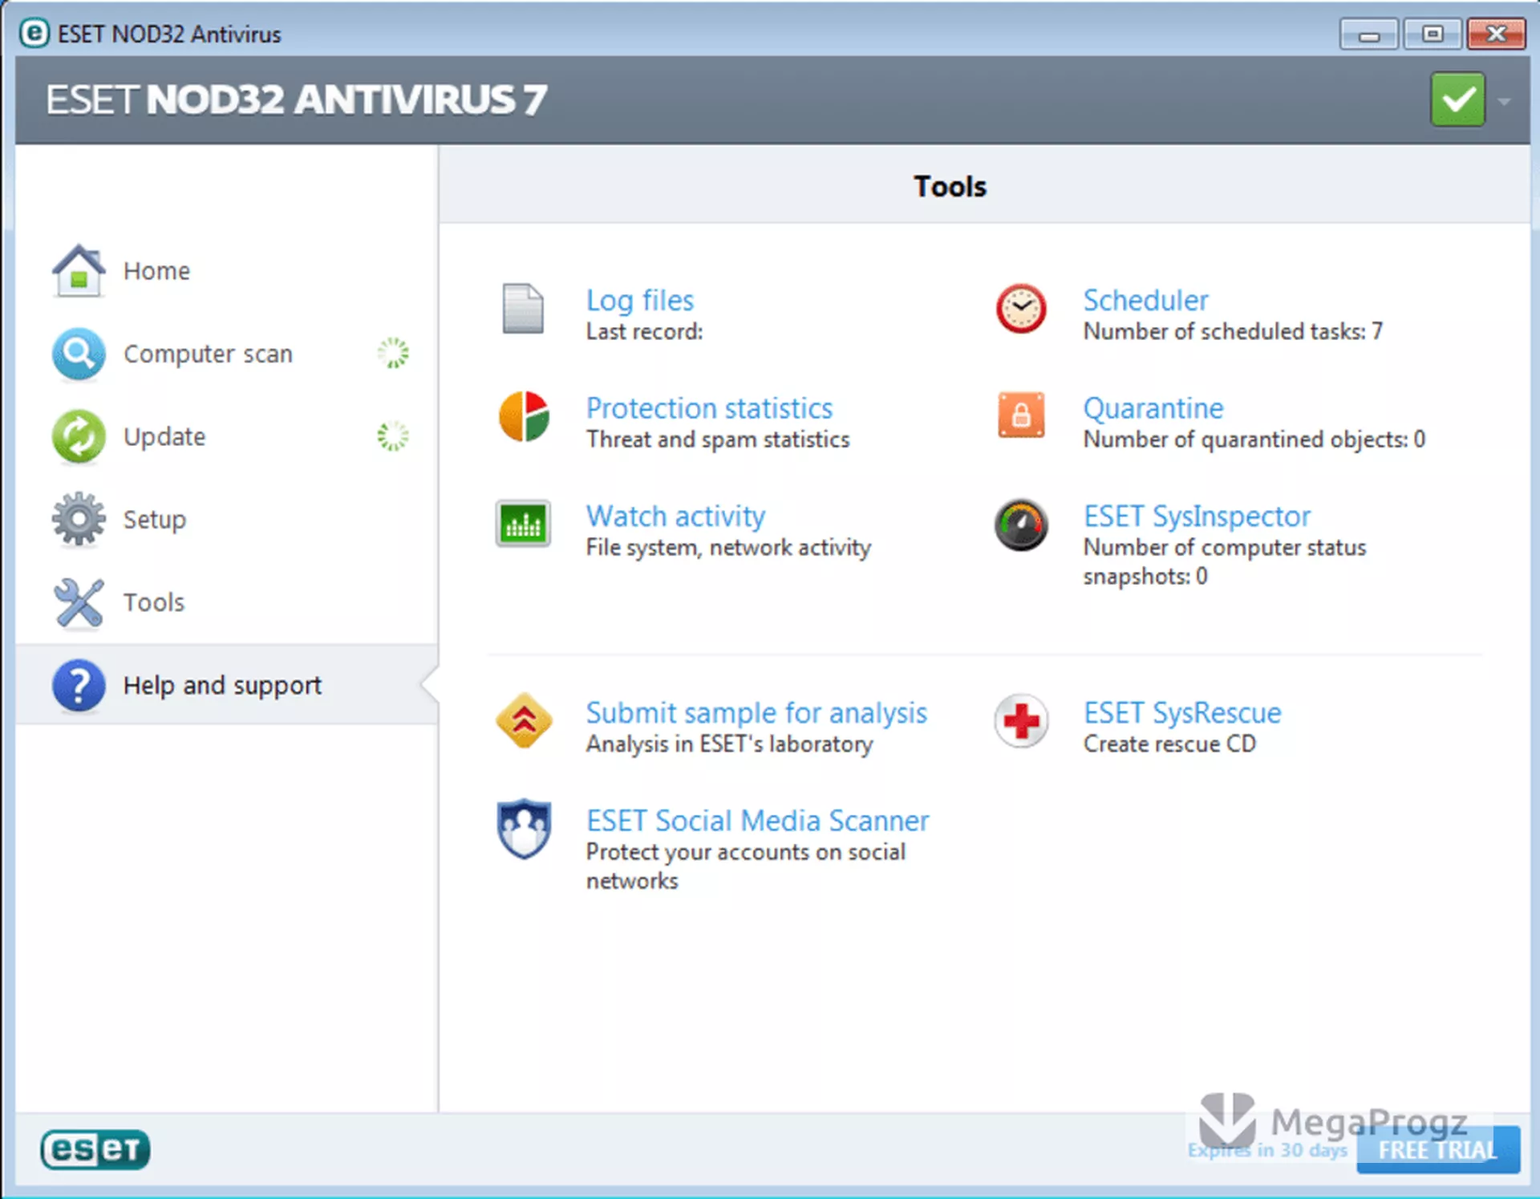Click 'Analysis in ESET's laboratory' text

pyautogui.click(x=729, y=744)
